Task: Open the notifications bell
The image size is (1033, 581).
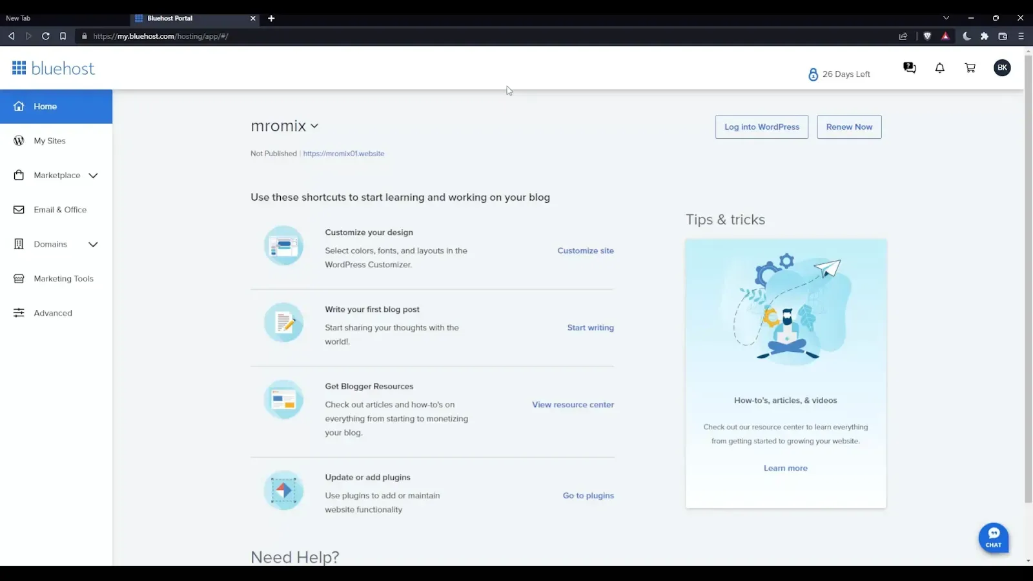Action: 940,68
